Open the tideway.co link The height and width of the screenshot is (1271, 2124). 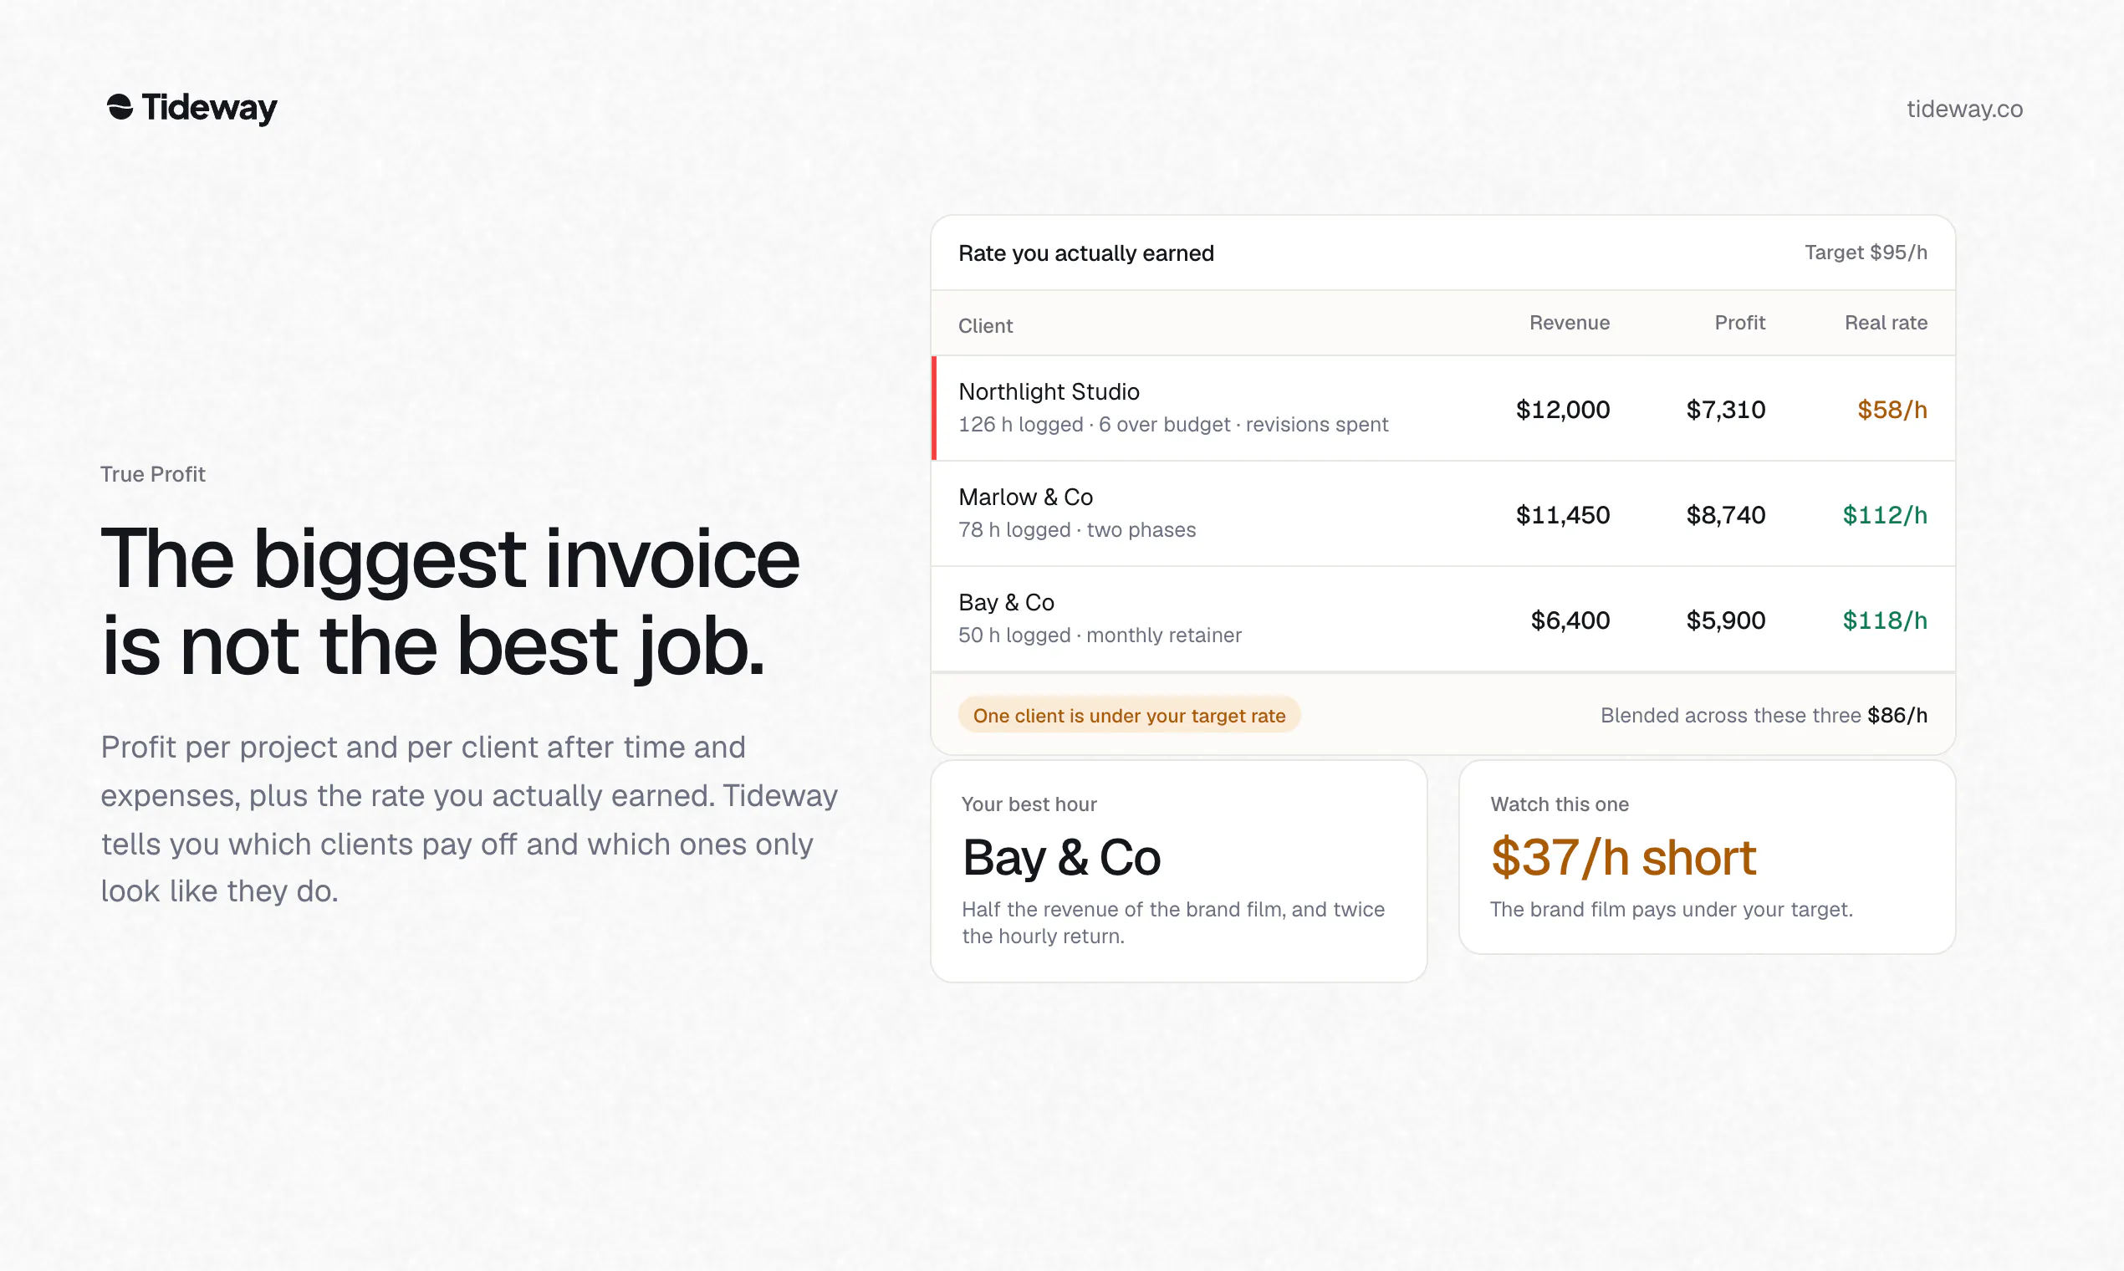[1963, 109]
